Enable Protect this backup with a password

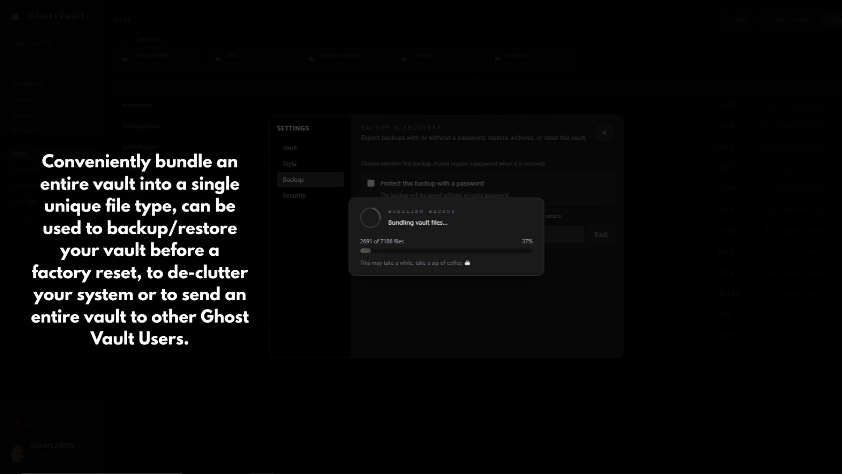[370, 183]
